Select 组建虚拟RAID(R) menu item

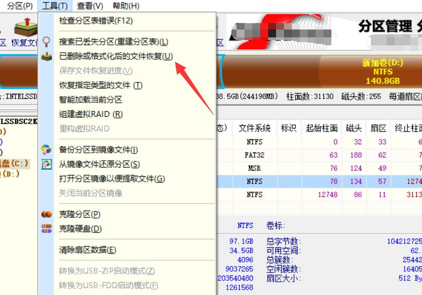coord(91,114)
